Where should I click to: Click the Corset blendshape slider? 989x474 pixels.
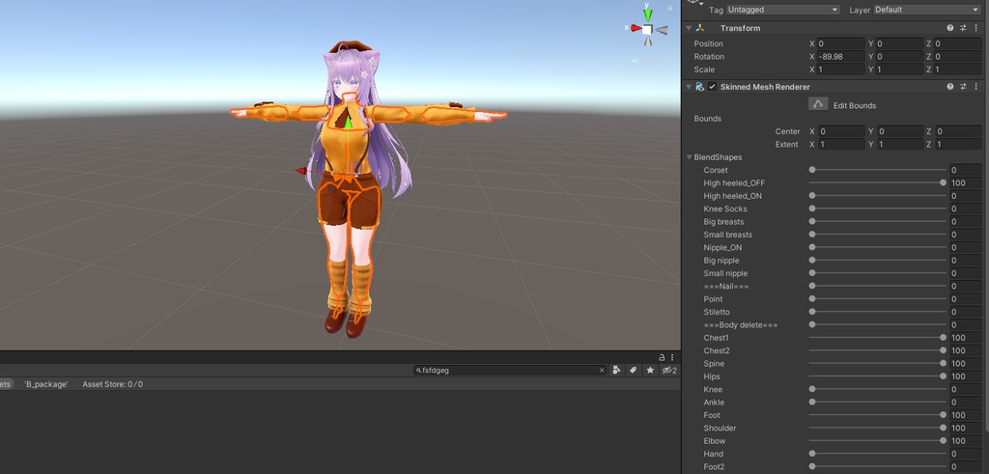click(877, 170)
